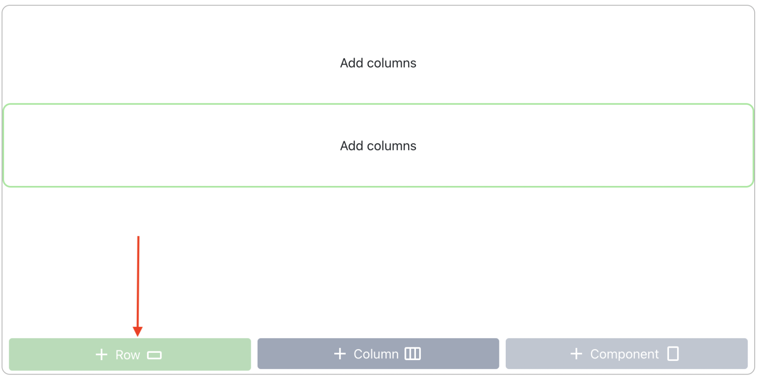Click the "Column" label text

pos(376,354)
